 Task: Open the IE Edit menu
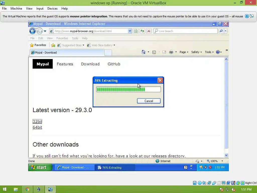click(x=41, y=38)
